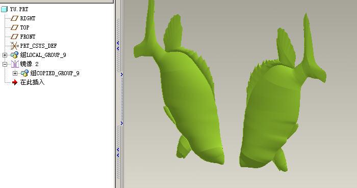
Task: Select the YU.PRT part icon
Action: [x=4, y=9]
